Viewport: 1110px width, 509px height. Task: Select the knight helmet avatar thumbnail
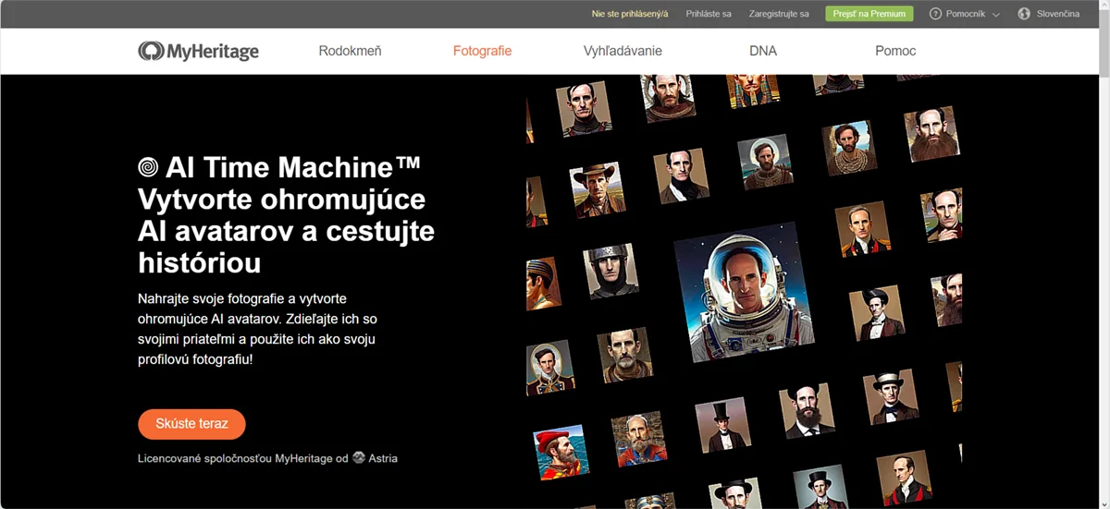610,272
